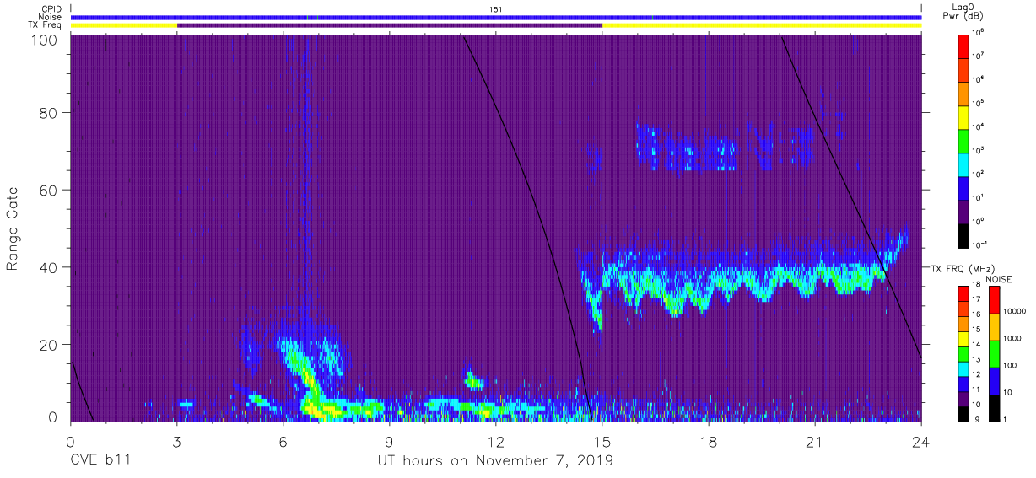Select the blue swatch in NOISE colorbar
Image resolution: width=1036 pixels, height=478 pixels.
pos(994,381)
